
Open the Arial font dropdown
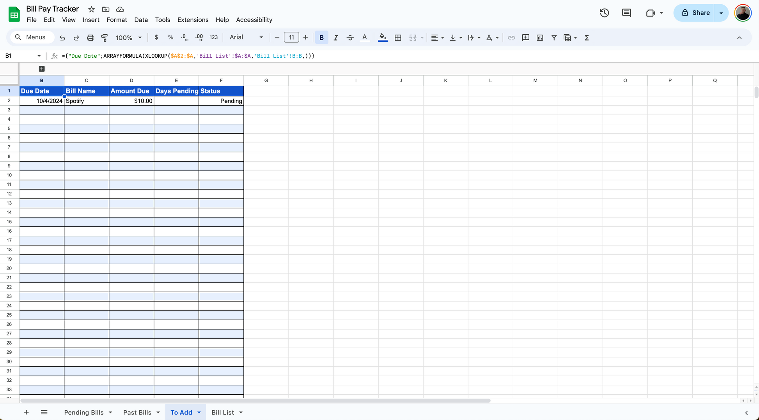246,37
